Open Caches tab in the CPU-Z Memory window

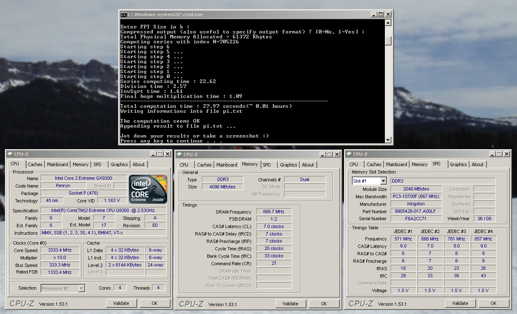click(x=204, y=165)
